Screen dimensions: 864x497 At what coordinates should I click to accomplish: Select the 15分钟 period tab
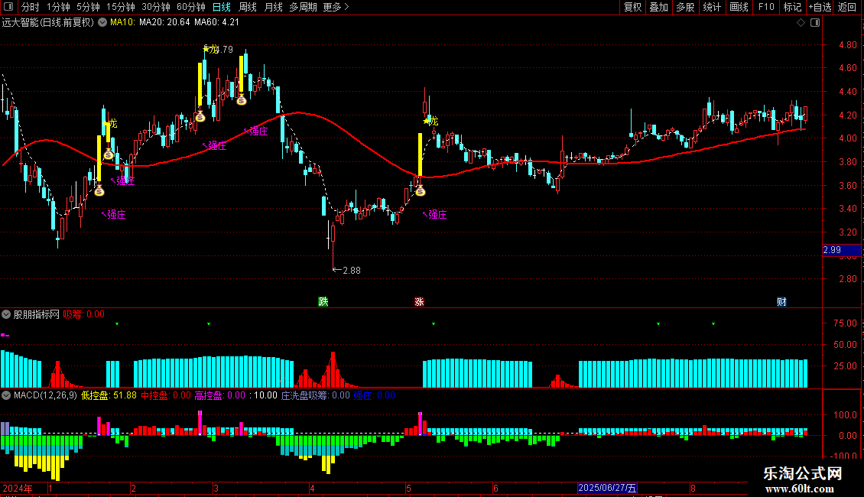(121, 7)
